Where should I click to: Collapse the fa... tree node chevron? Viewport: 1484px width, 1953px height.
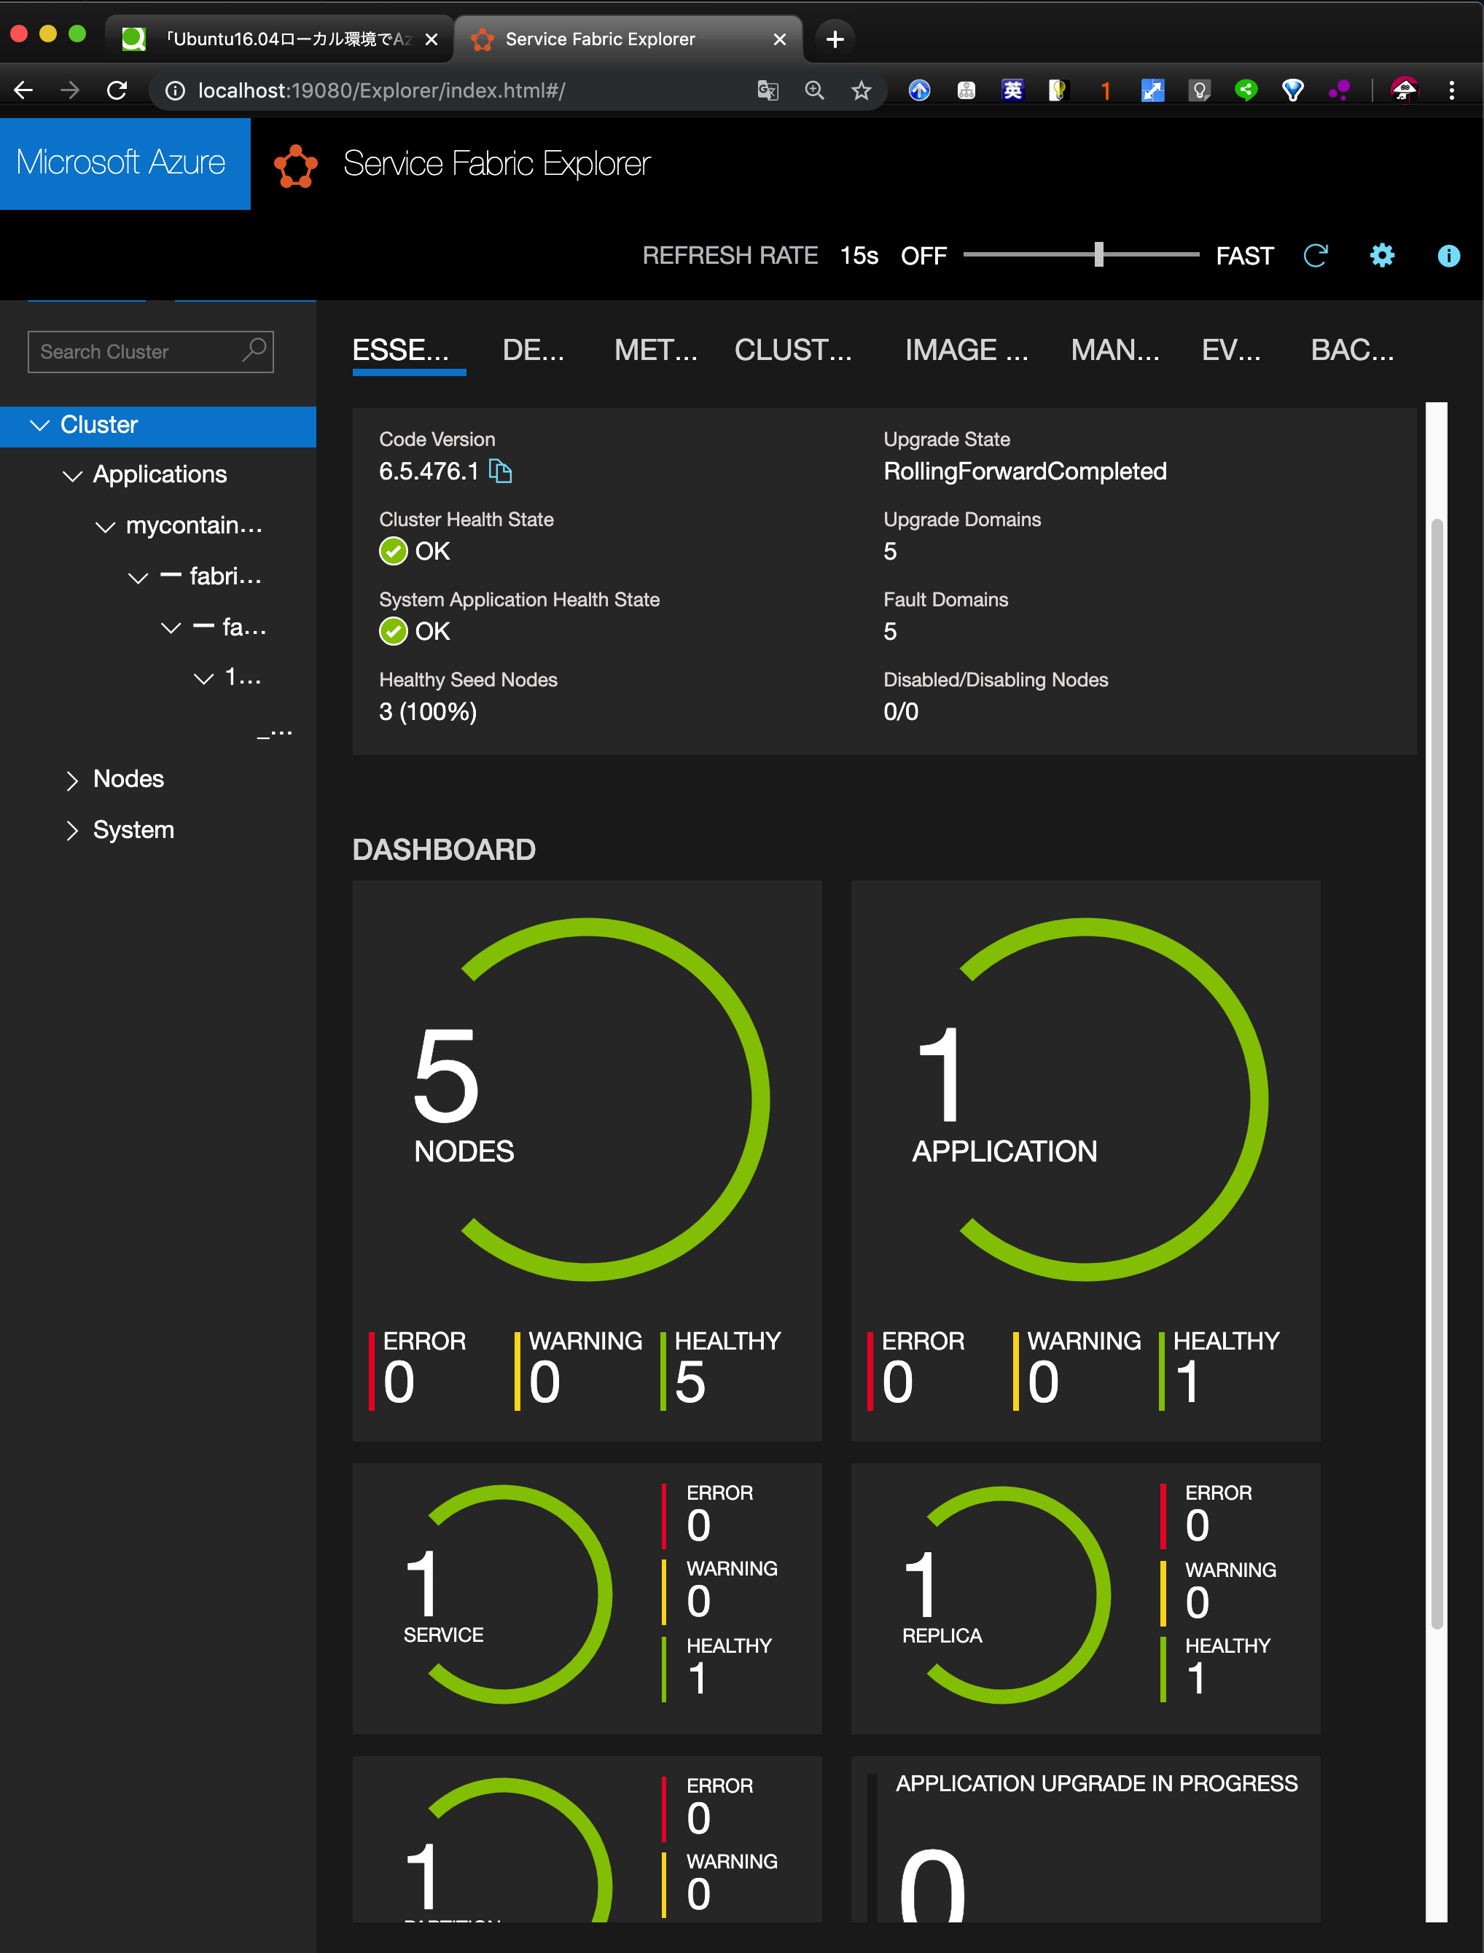coord(171,627)
